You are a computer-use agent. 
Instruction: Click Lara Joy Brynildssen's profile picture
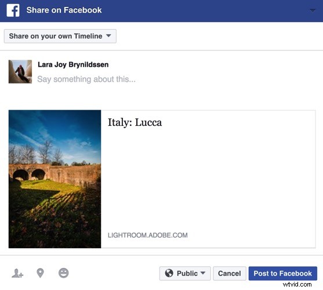20,71
